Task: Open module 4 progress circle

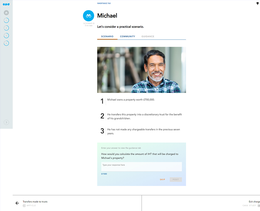Action: [x=6, y=43]
